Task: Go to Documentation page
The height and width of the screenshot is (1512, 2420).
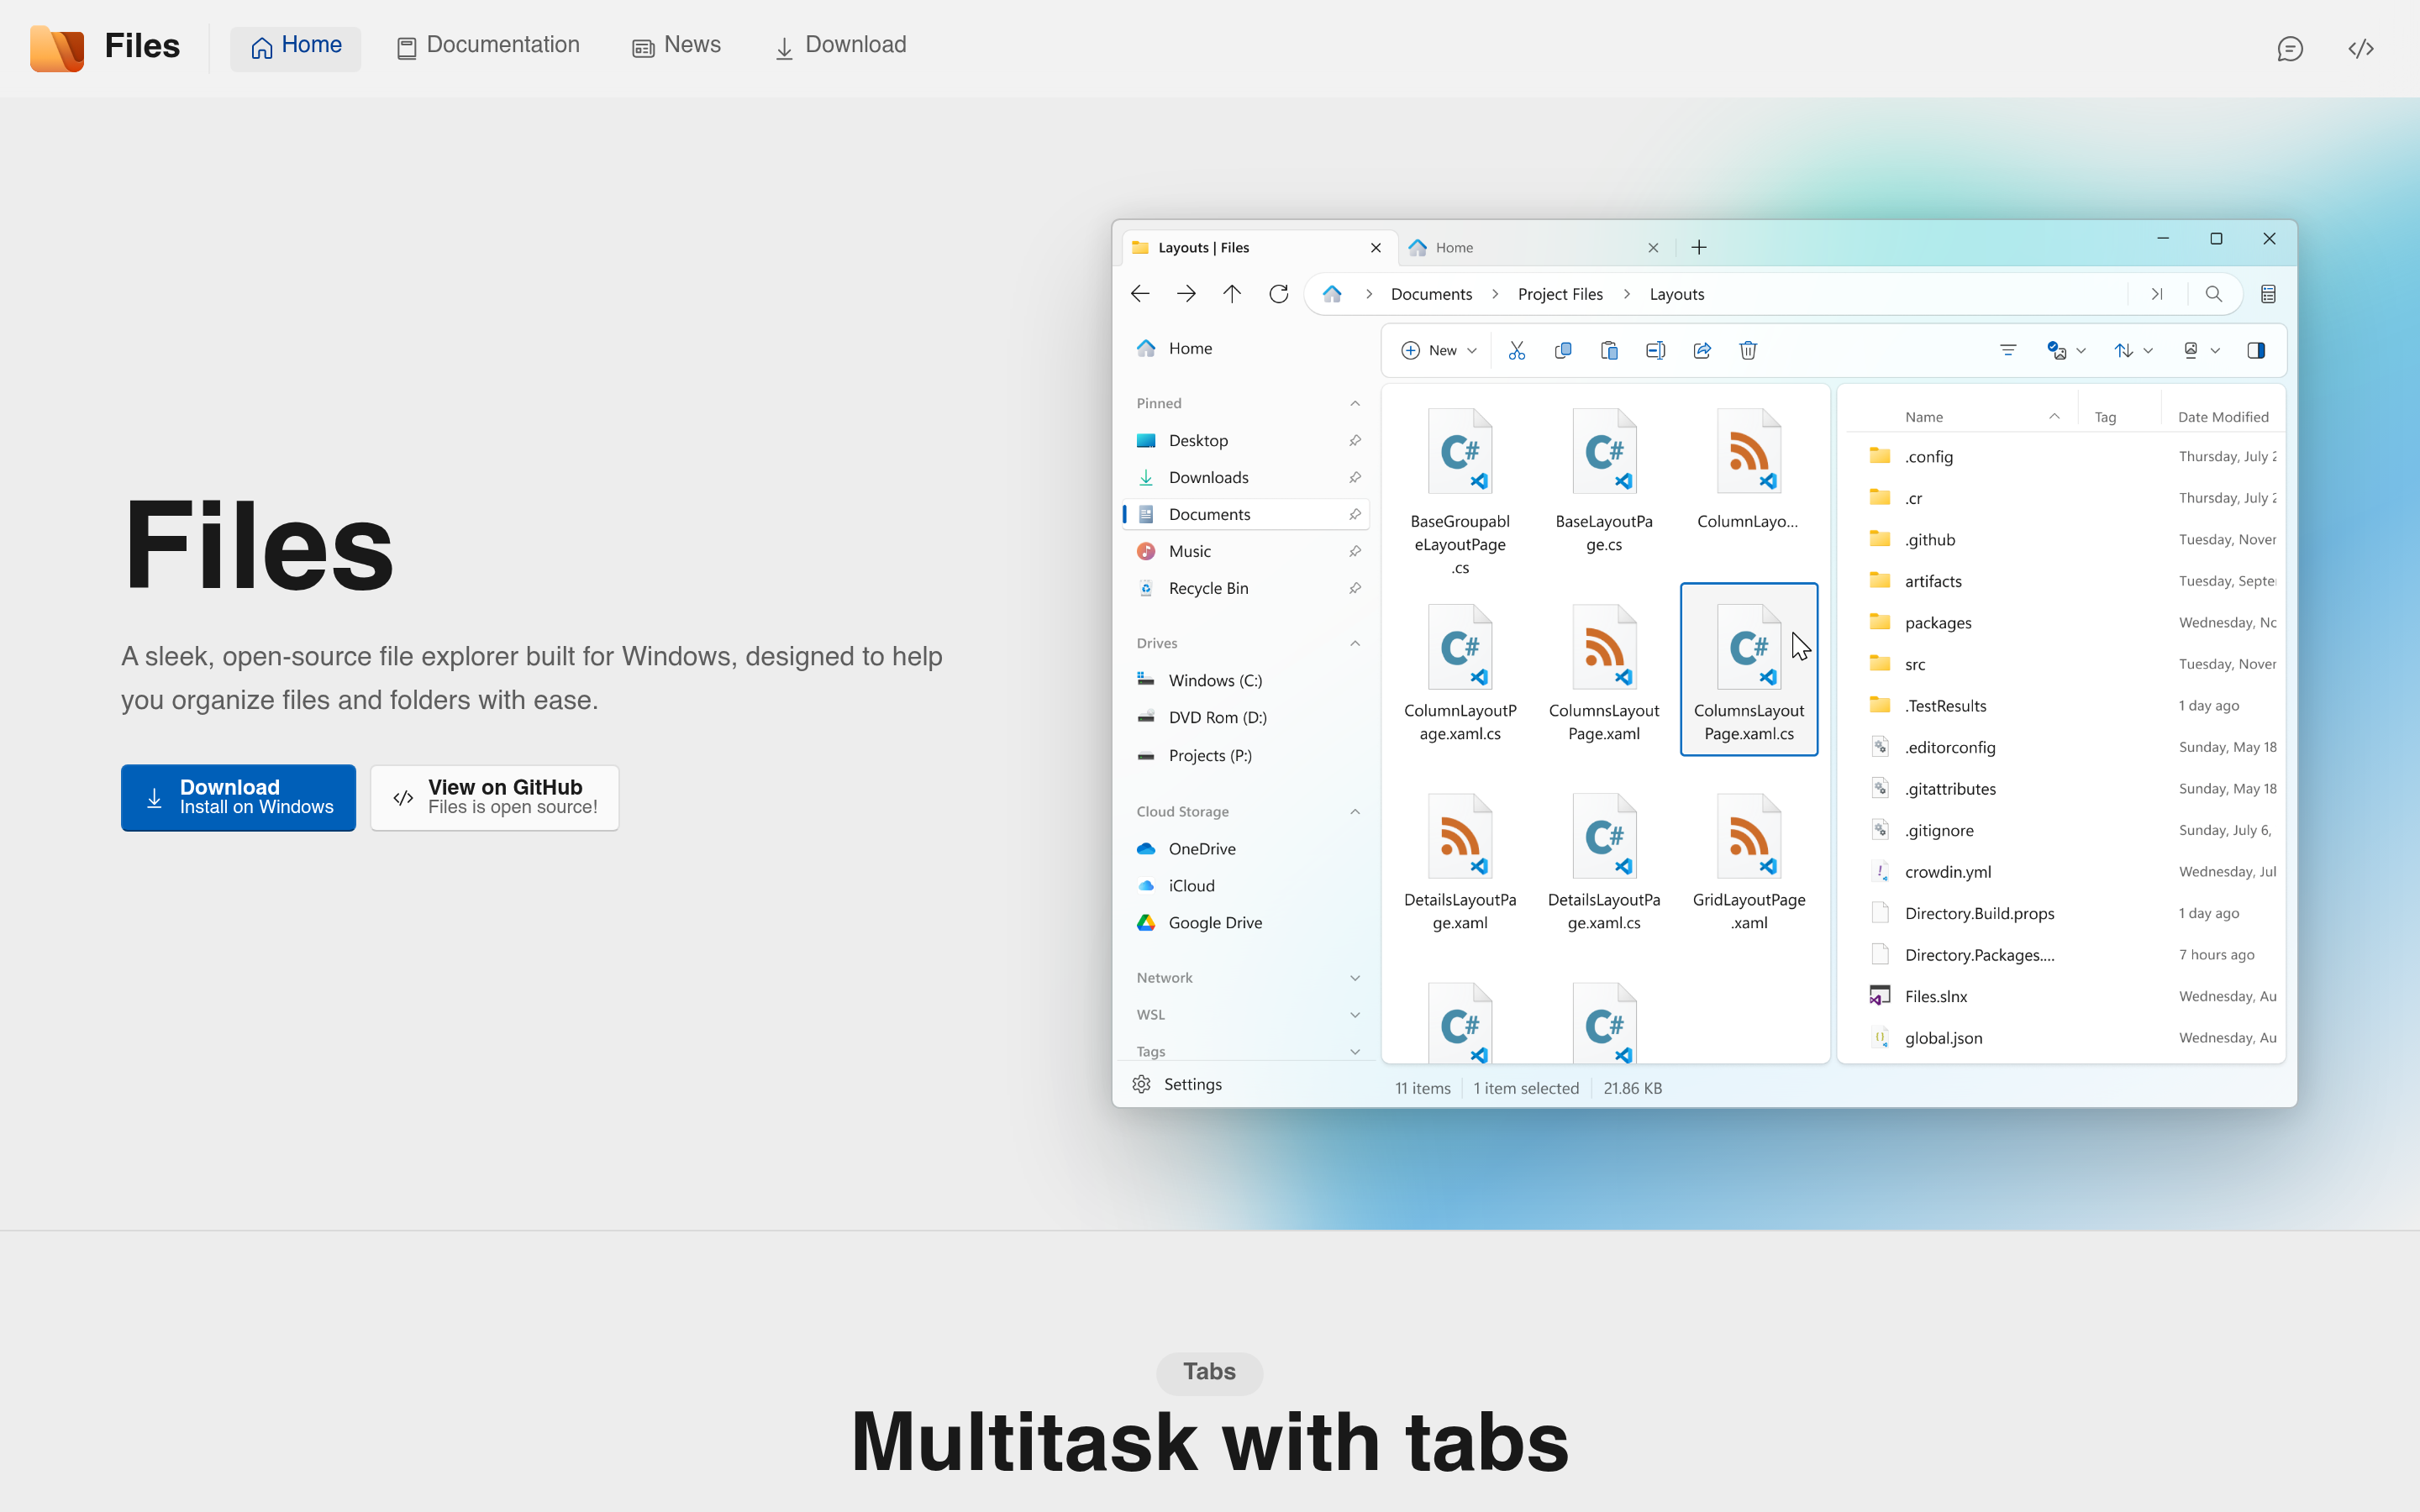Action: coord(488,47)
